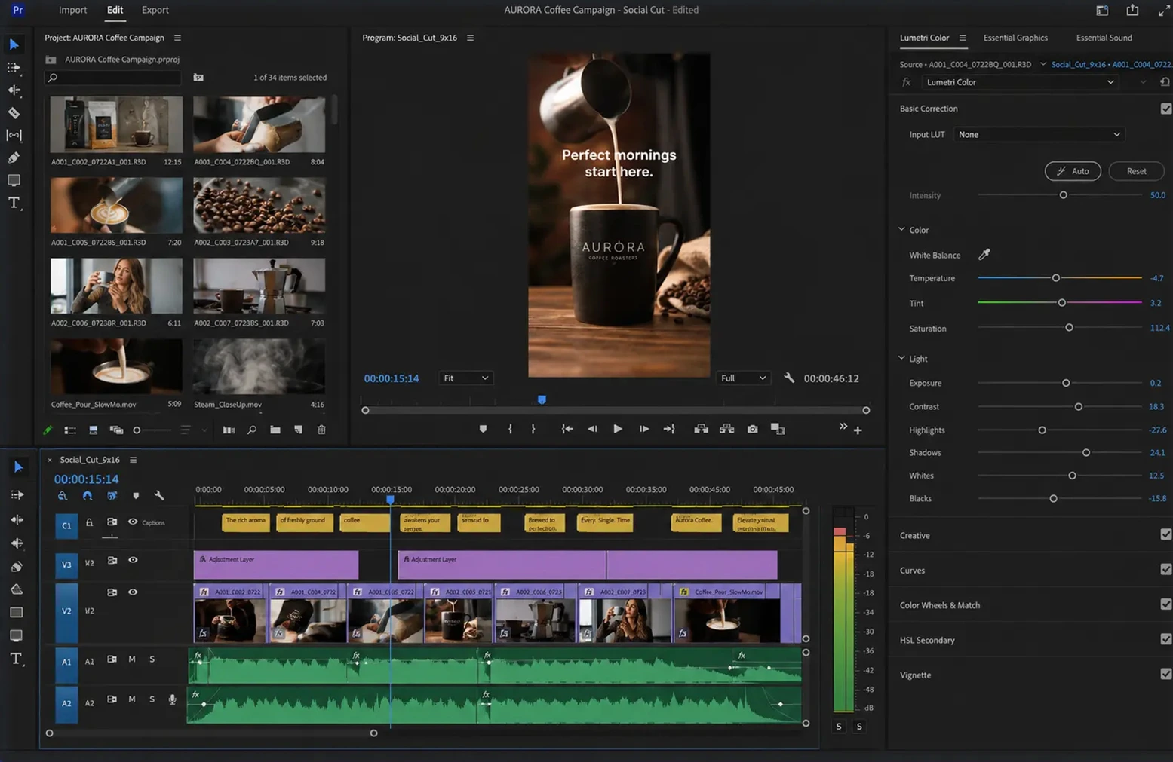Select the Lumetri Color tab
Screen dimensions: 1173x762
point(924,38)
